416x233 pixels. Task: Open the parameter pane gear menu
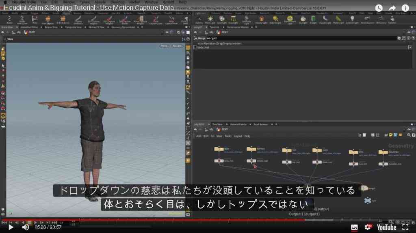pyautogui.click(x=399, y=38)
